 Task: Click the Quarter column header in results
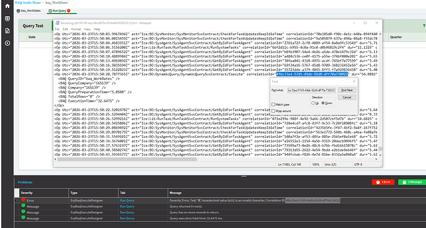(396, 37)
